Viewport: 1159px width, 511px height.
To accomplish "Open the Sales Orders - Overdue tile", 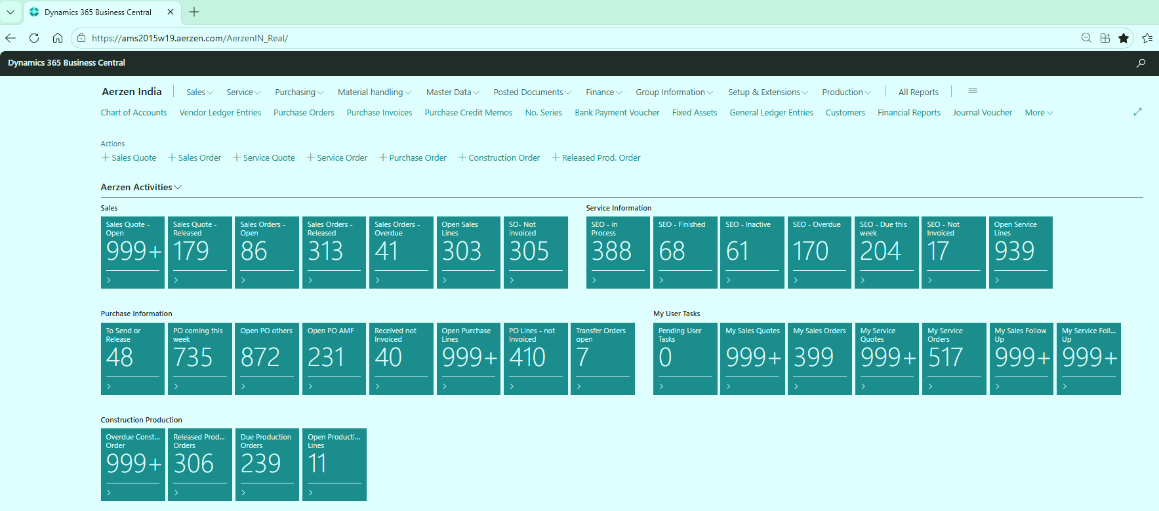I will [401, 253].
